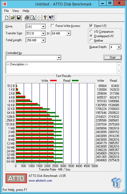
Task: Open a benchmark file via folder icon
Action: [x=13, y=17]
